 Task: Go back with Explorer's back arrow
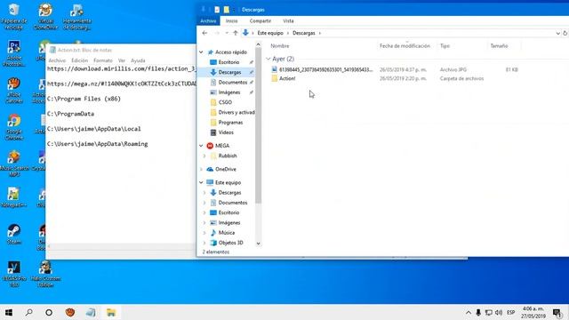tap(204, 33)
